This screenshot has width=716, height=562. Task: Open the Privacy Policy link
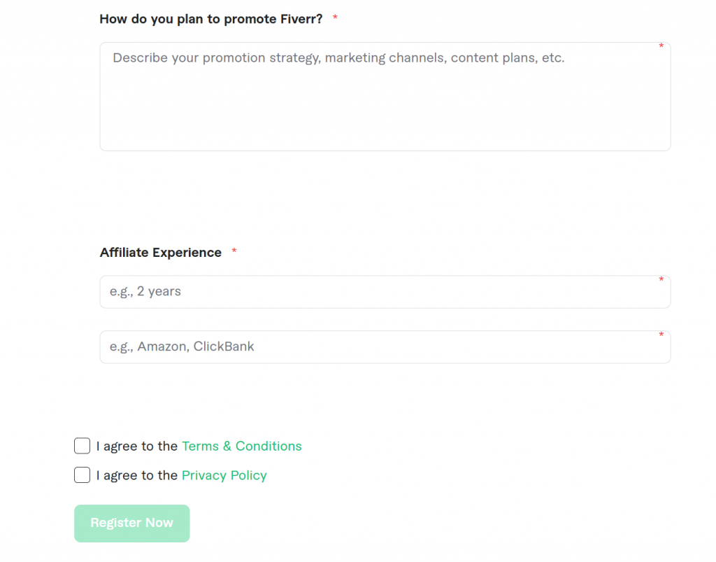[x=224, y=475]
